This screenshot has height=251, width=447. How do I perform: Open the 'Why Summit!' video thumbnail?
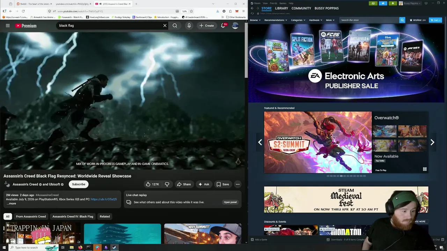click(x=203, y=234)
